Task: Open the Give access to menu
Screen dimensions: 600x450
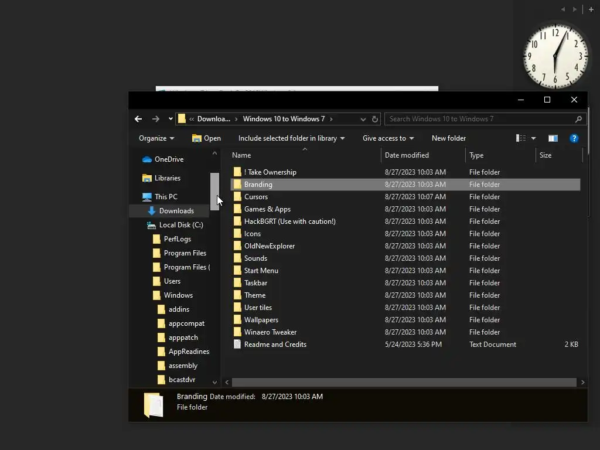Action: [388, 138]
